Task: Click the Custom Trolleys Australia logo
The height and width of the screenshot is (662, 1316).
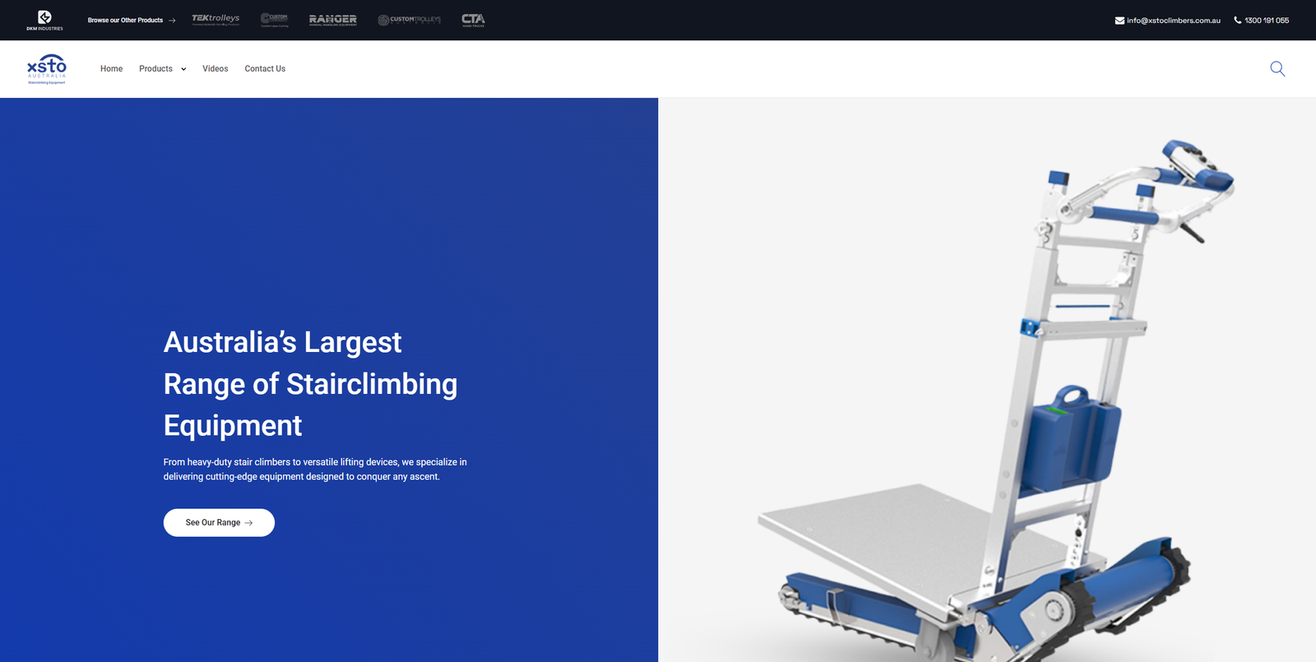Action: pos(409,20)
